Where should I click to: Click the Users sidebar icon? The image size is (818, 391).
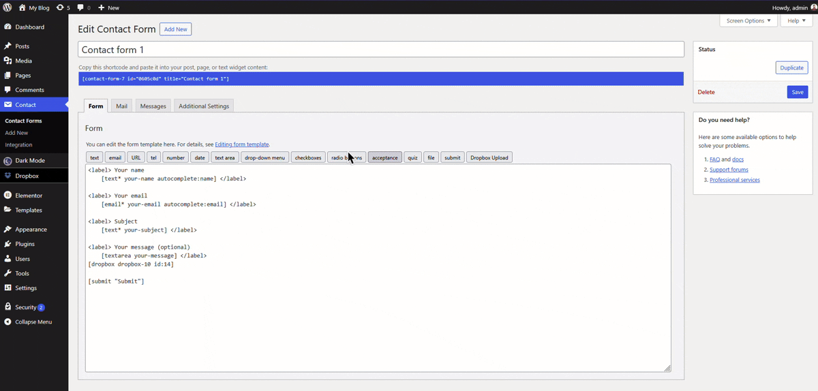pyautogui.click(x=7, y=259)
